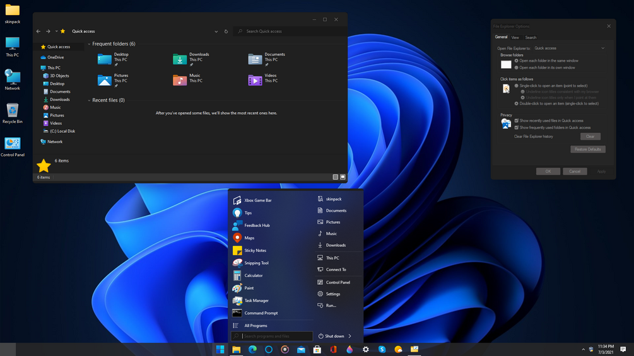Image resolution: width=634 pixels, height=356 pixels.
Task: Toggle Show frequently used folders in Quick access
Action: point(516,127)
